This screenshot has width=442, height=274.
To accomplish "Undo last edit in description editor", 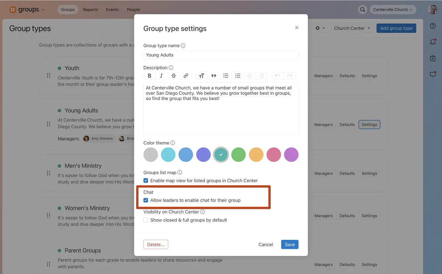I will point(277,76).
